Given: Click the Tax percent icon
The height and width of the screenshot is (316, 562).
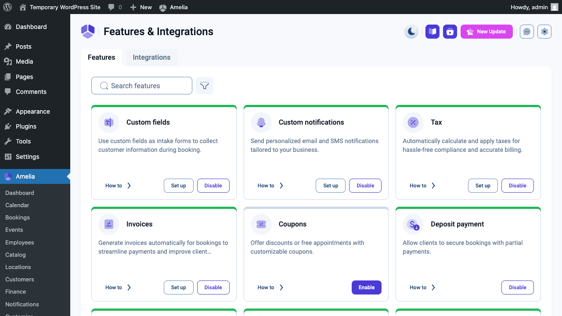Looking at the screenshot, I should pyautogui.click(x=413, y=122).
